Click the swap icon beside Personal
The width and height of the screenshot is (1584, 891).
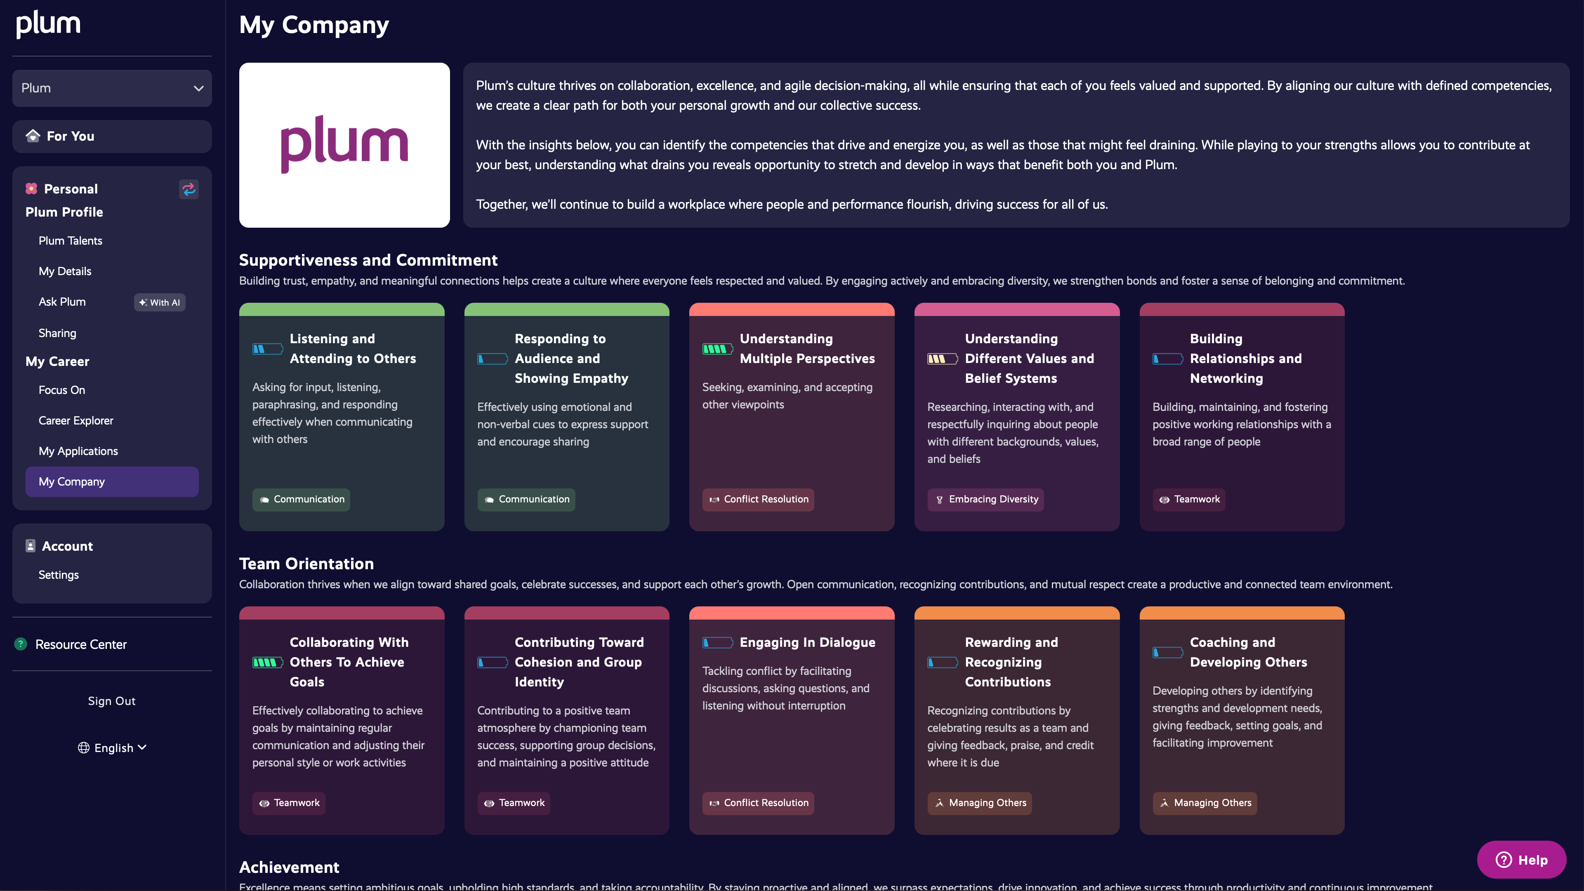(x=189, y=189)
